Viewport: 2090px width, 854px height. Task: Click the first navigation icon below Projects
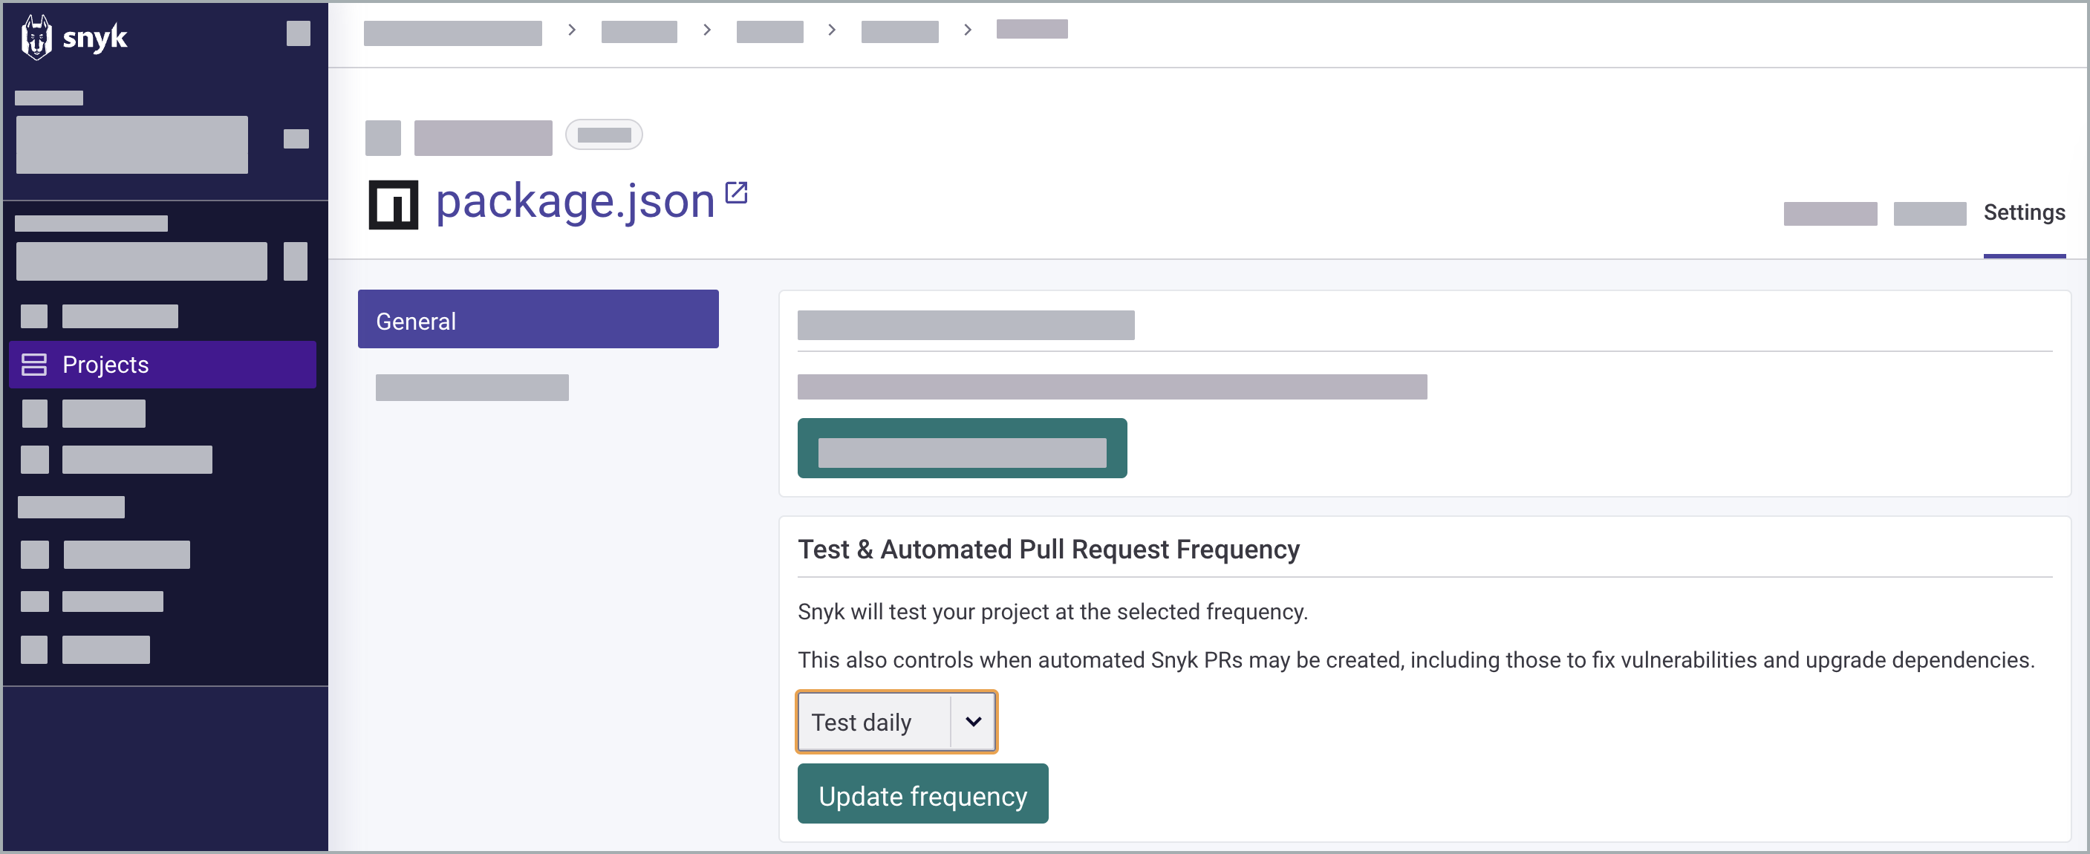(x=34, y=414)
